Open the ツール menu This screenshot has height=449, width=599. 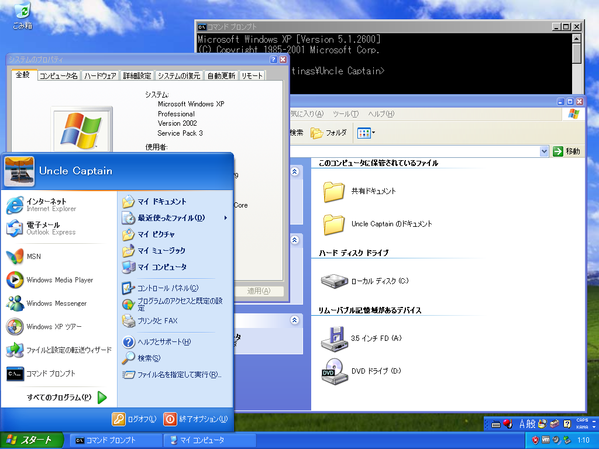click(x=345, y=114)
